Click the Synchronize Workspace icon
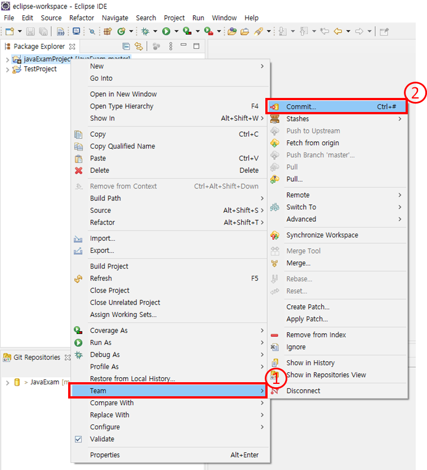Viewport: 427px width, 470px height. [x=274, y=235]
